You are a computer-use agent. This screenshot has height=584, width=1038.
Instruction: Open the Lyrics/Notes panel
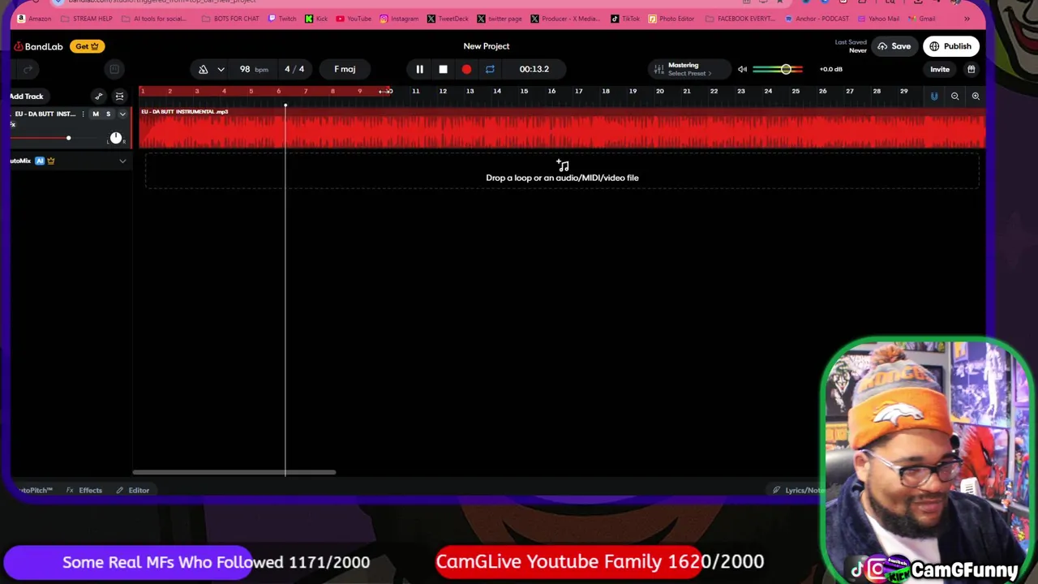pos(798,490)
